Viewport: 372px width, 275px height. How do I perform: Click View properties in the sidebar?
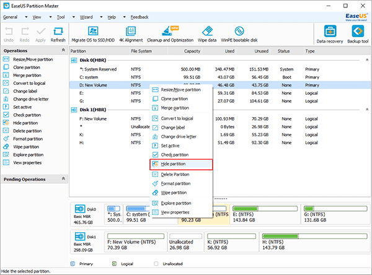click(x=27, y=162)
